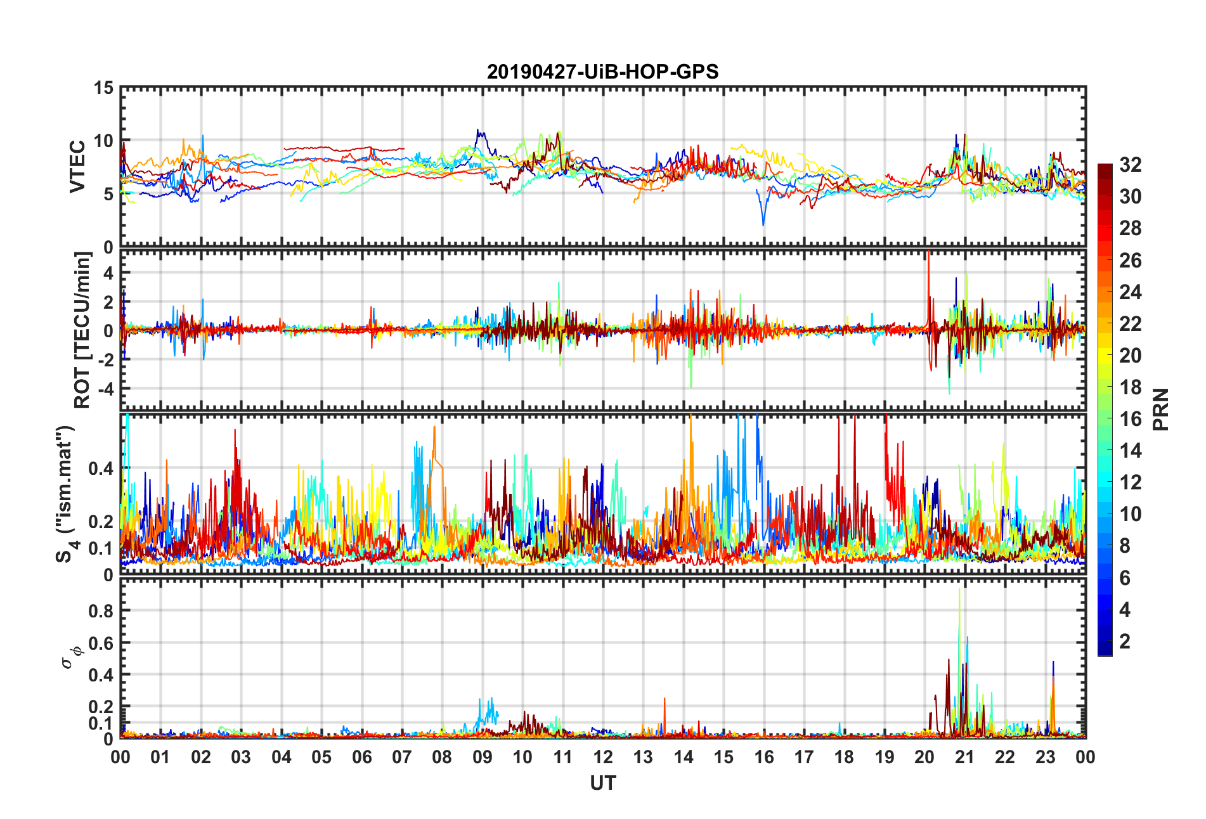Image resolution: width=1206 pixels, height=819 pixels.
Task: Click colorbar tick label 14
Action: tap(1130, 451)
